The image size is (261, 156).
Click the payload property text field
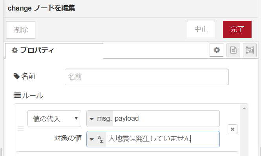pos(166,119)
